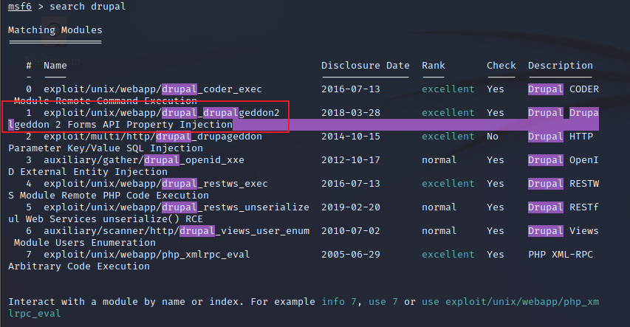Click 'Parameter Key/Value SQL Injection' description
The image size is (630, 327).
(106, 148)
